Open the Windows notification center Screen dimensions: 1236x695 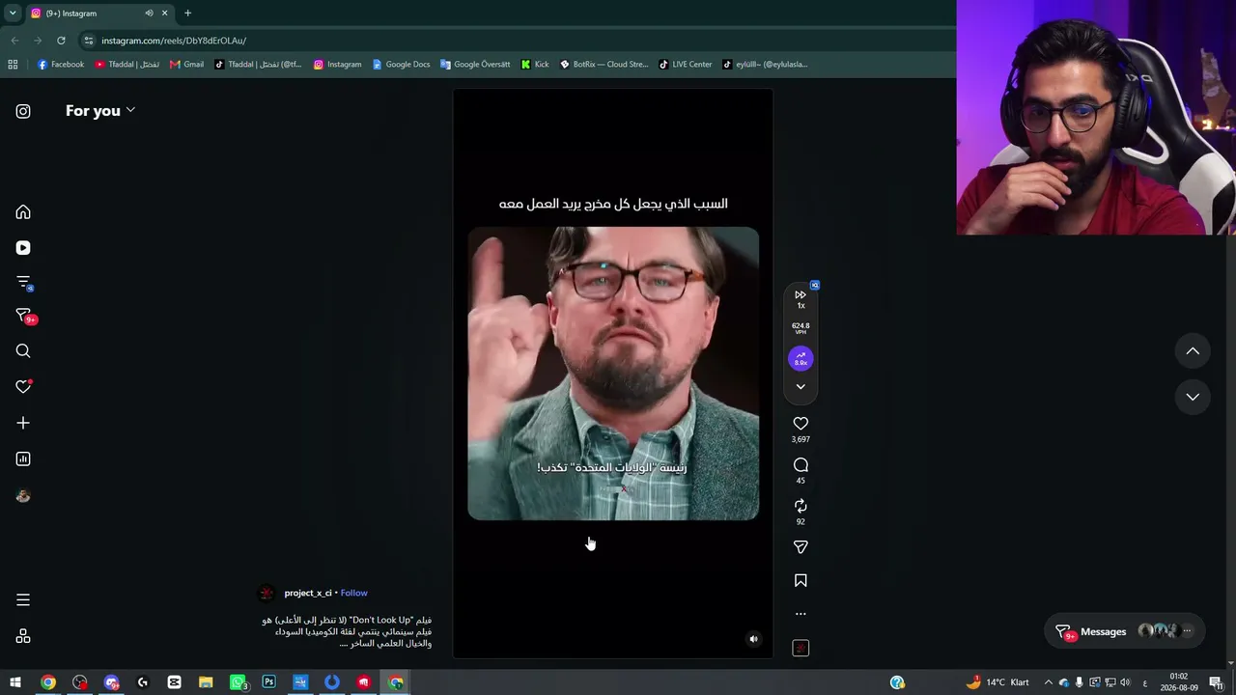pos(1216,682)
